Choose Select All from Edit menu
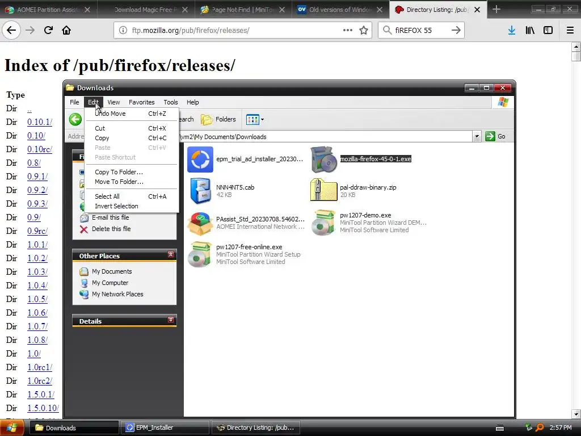The width and height of the screenshot is (581, 436). (x=132, y=196)
